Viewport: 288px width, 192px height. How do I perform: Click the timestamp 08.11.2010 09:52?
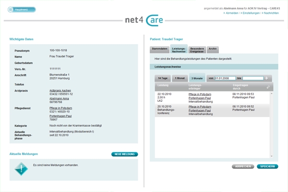coord(243,107)
